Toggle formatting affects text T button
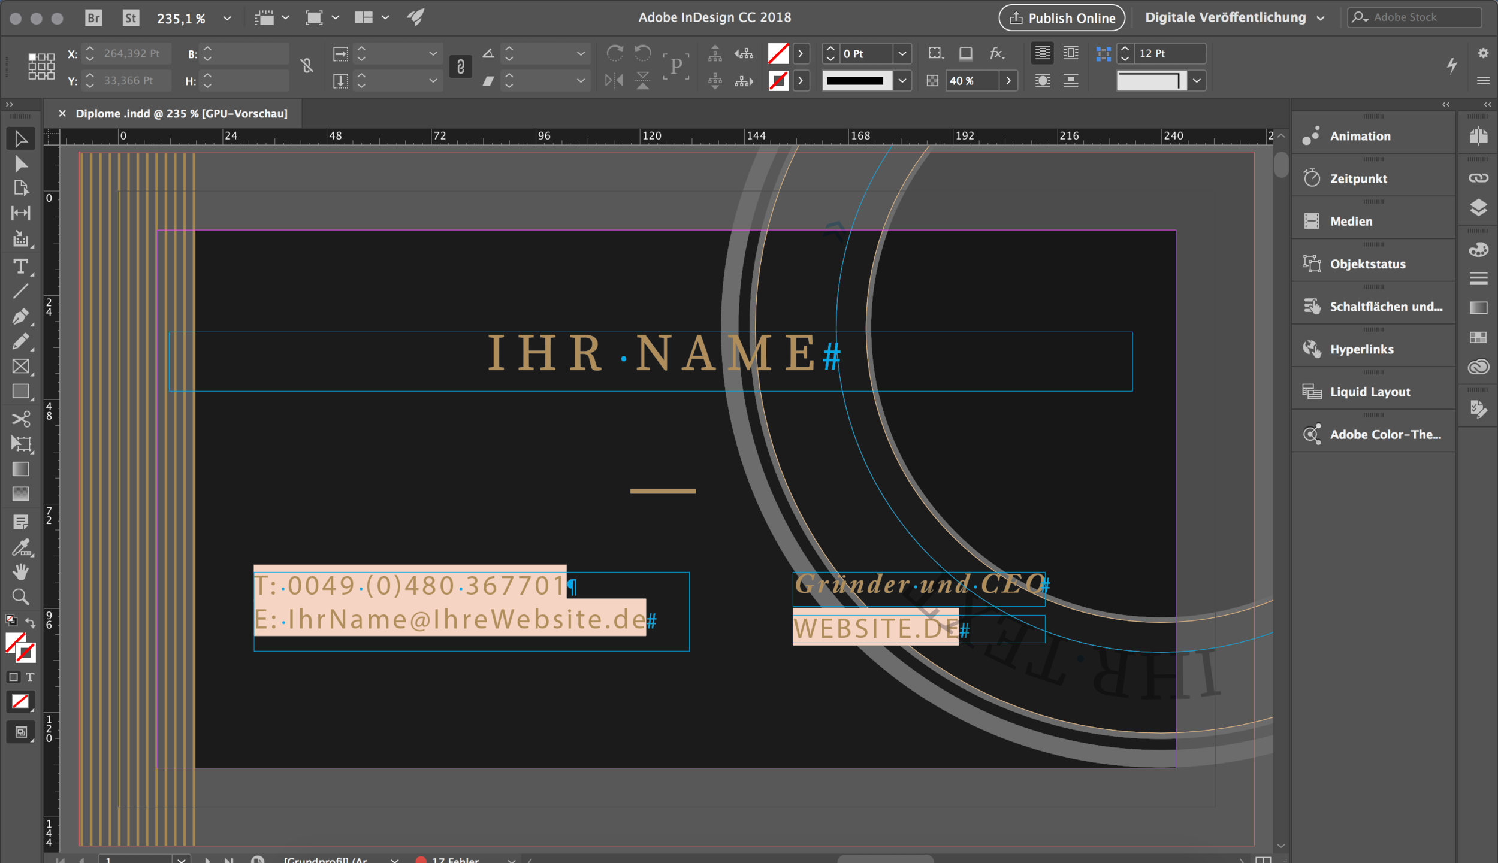 click(30, 677)
